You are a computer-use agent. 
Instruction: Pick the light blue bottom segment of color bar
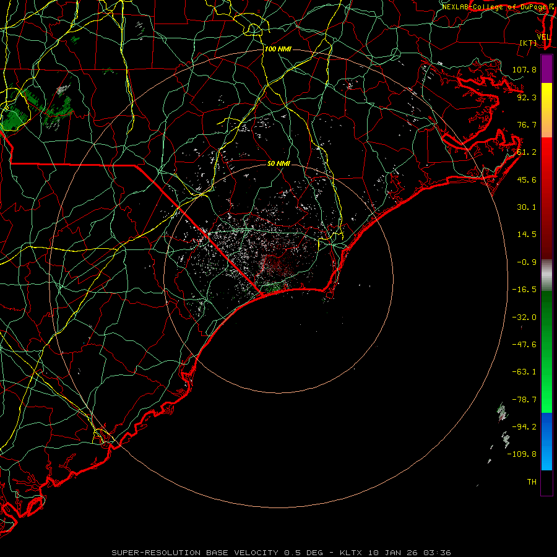[546, 457]
